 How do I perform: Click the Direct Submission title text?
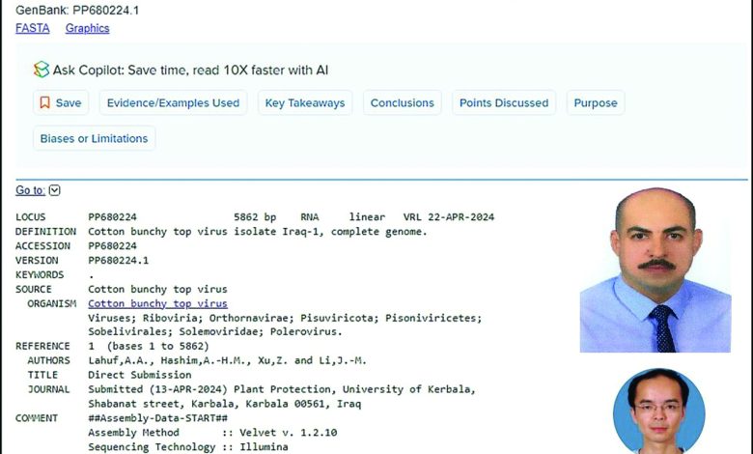[x=139, y=375]
